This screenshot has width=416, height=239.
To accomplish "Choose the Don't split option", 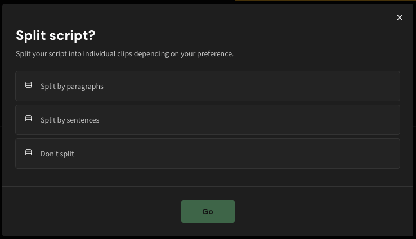I will point(207,154).
